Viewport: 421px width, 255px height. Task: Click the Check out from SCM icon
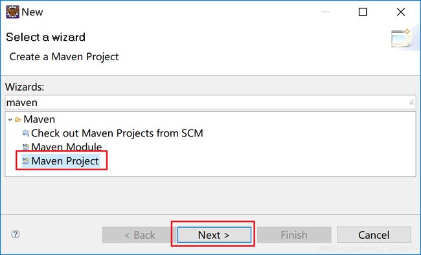26,133
